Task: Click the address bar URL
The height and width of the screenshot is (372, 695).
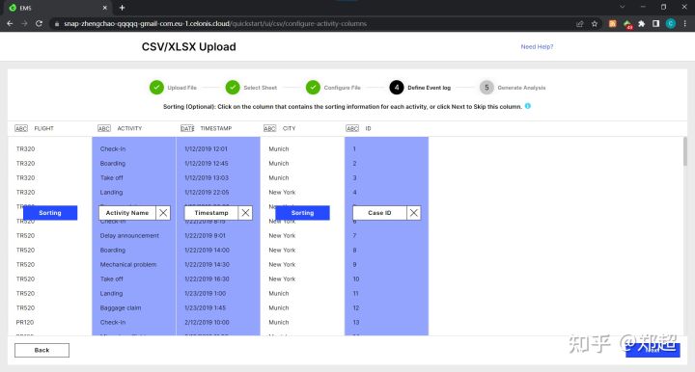Action: pyautogui.click(x=215, y=24)
